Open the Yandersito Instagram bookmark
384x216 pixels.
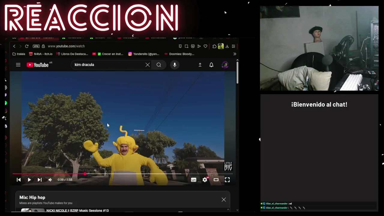coord(144,54)
